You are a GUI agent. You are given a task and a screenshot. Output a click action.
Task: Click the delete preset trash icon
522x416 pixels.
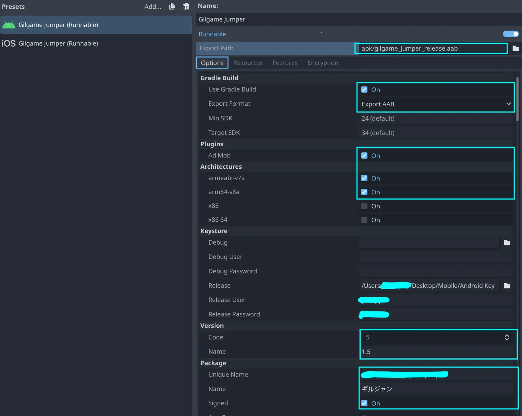pos(186,7)
